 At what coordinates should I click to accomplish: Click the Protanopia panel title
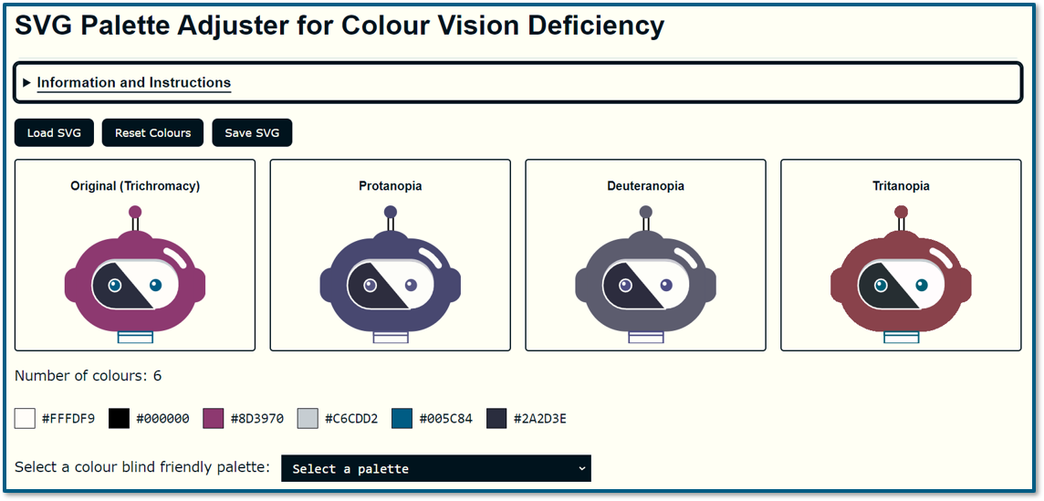[x=391, y=186]
